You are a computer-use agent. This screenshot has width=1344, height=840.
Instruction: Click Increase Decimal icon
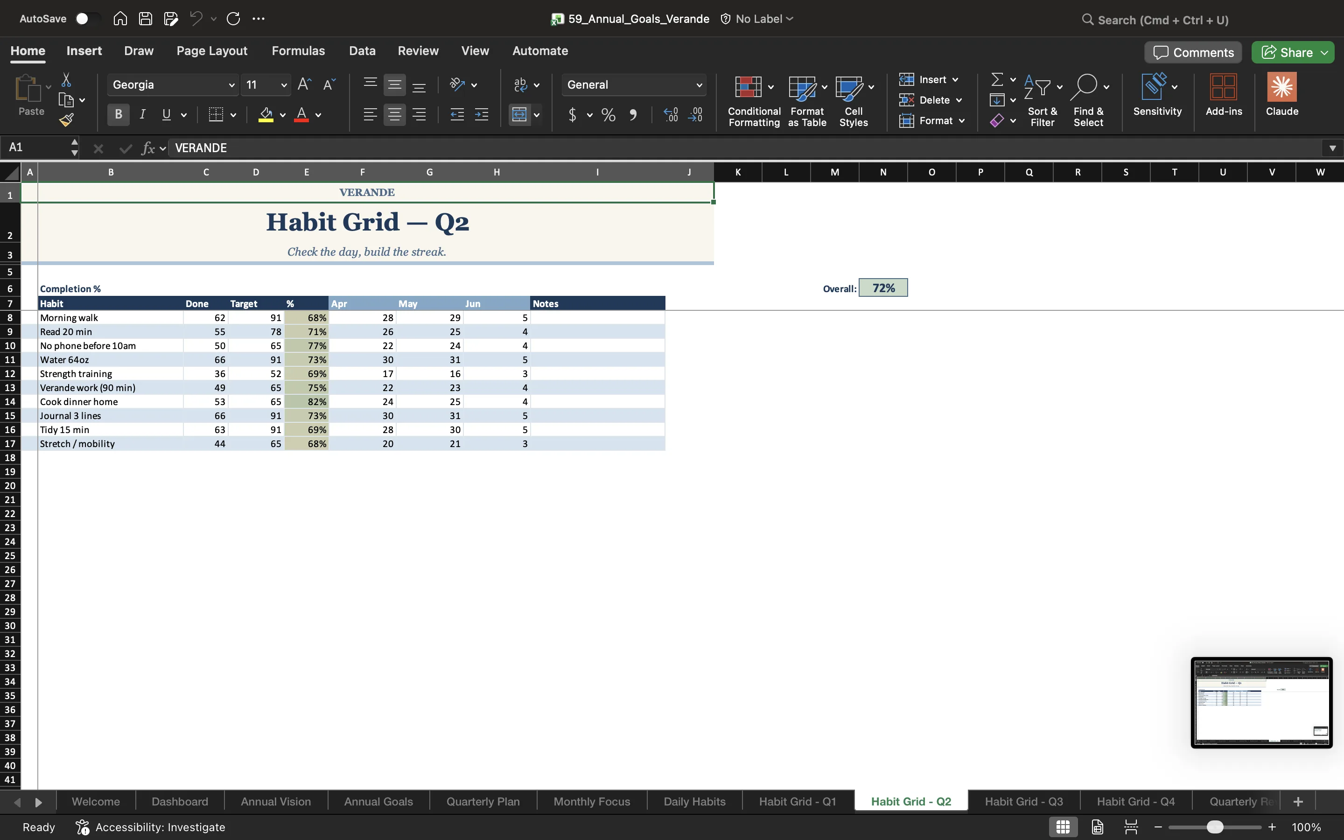671,115
